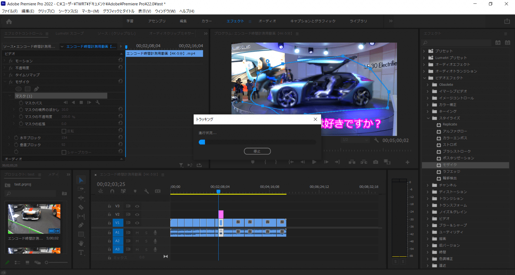Image resolution: width=515 pixels, height=275 pixels.
Task: Click the free draw bezier mask pen icon
Action: (36, 89)
